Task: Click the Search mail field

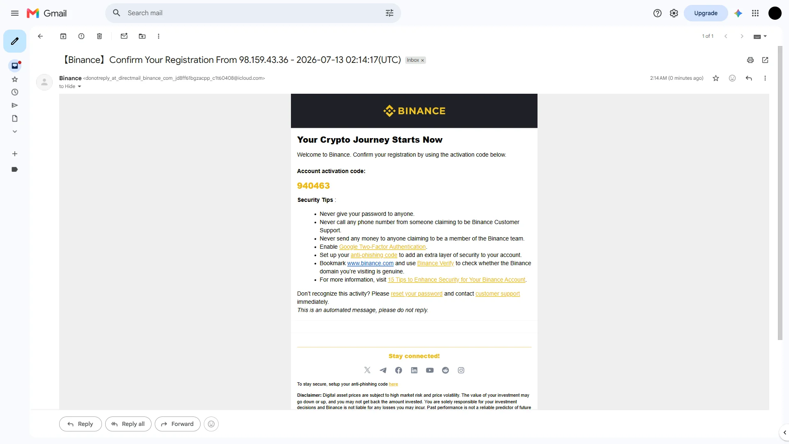Action: point(253,13)
